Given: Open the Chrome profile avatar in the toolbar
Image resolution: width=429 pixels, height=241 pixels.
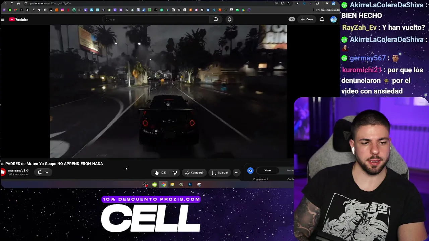Looking at the screenshot, I should pyautogui.click(x=333, y=3).
